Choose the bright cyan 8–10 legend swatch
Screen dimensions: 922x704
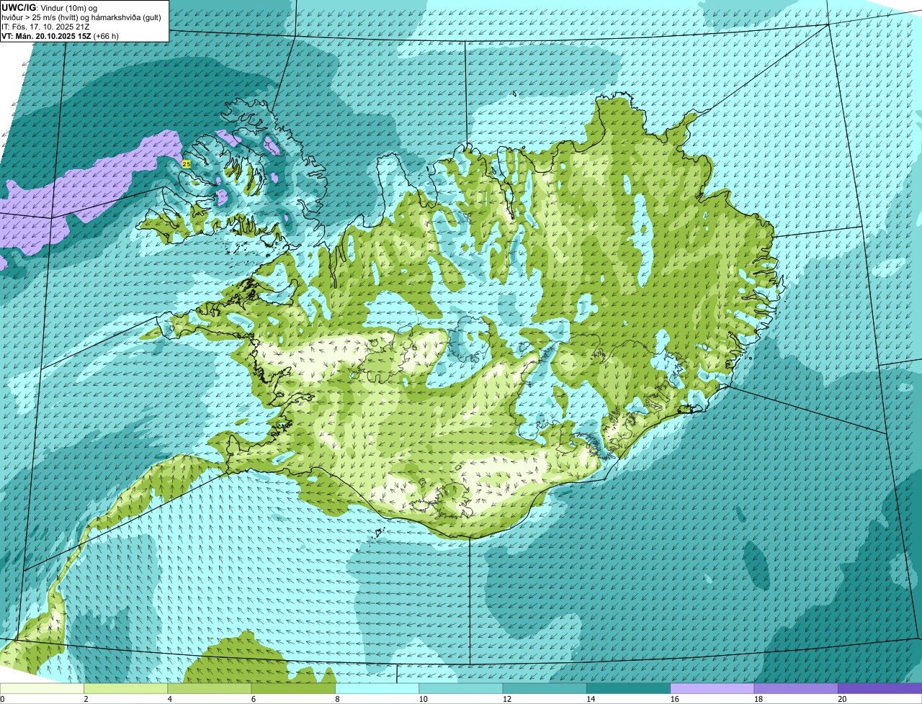pyautogui.click(x=377, y=688)
